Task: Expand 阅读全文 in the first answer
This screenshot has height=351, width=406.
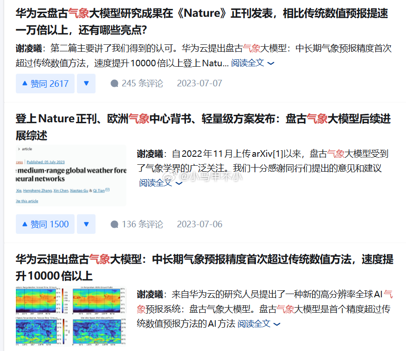Action: coord(253,63)
